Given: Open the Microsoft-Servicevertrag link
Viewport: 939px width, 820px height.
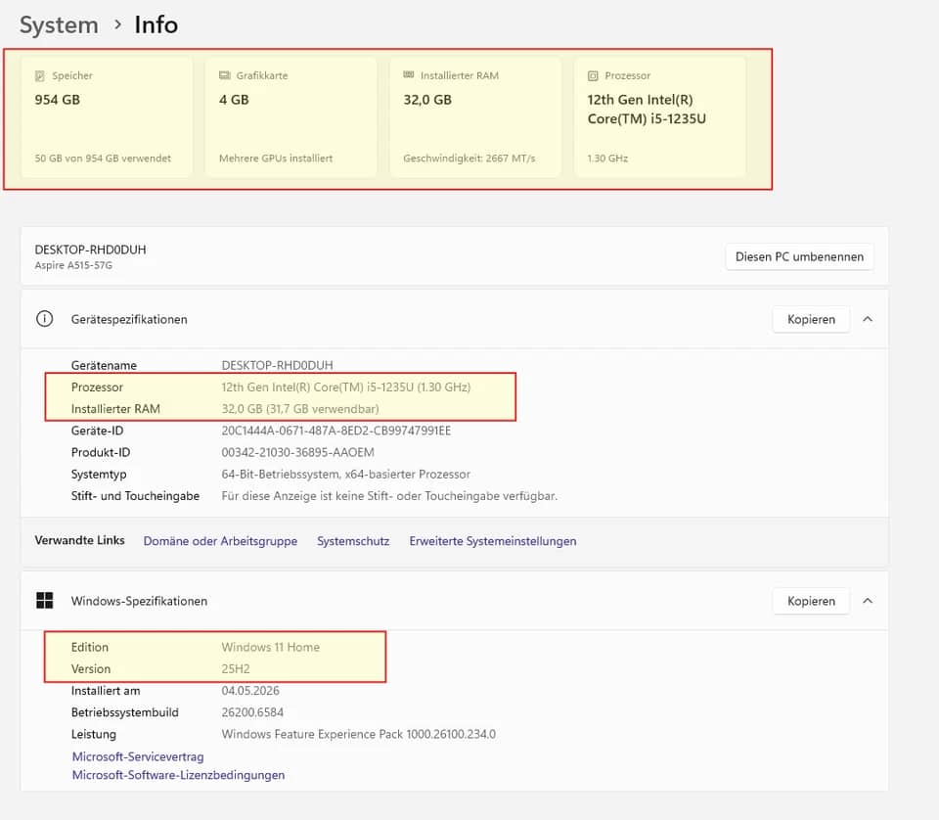Looking at the screenshot, I should click(138, 756).
